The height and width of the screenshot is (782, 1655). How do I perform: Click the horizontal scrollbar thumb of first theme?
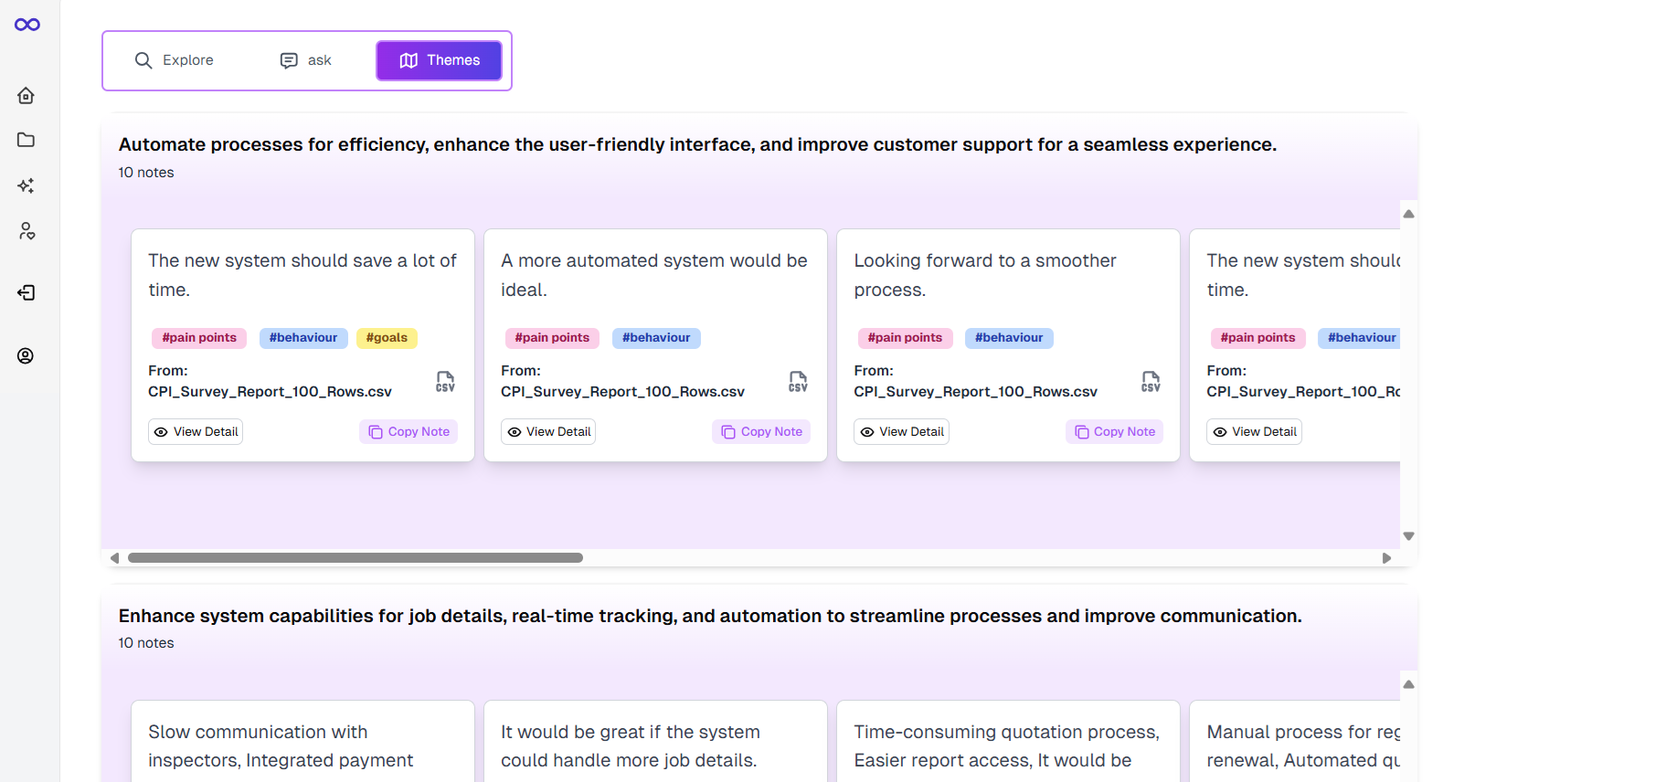click(x=355, y=558)
